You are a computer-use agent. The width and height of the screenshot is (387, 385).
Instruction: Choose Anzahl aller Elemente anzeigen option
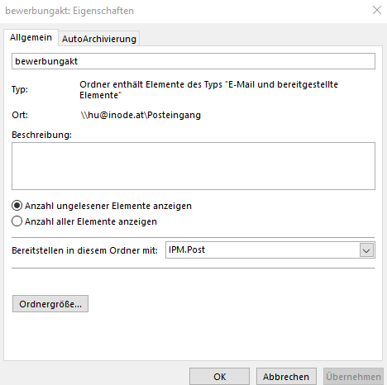(17, 221)
